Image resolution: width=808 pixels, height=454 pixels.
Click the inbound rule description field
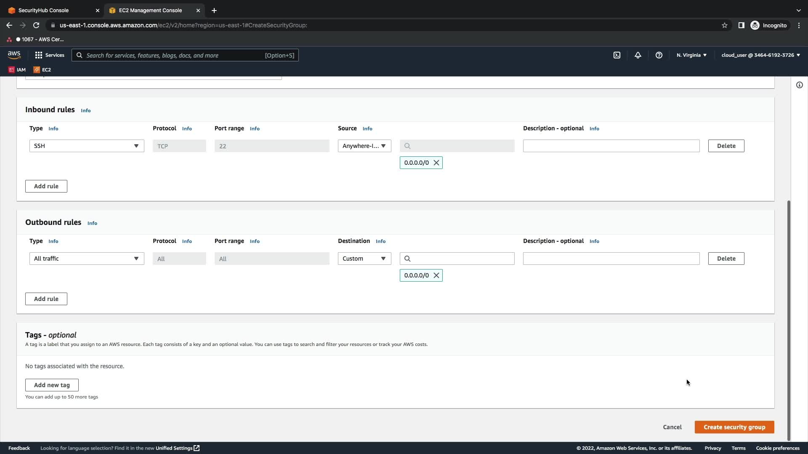pos(611,146)
